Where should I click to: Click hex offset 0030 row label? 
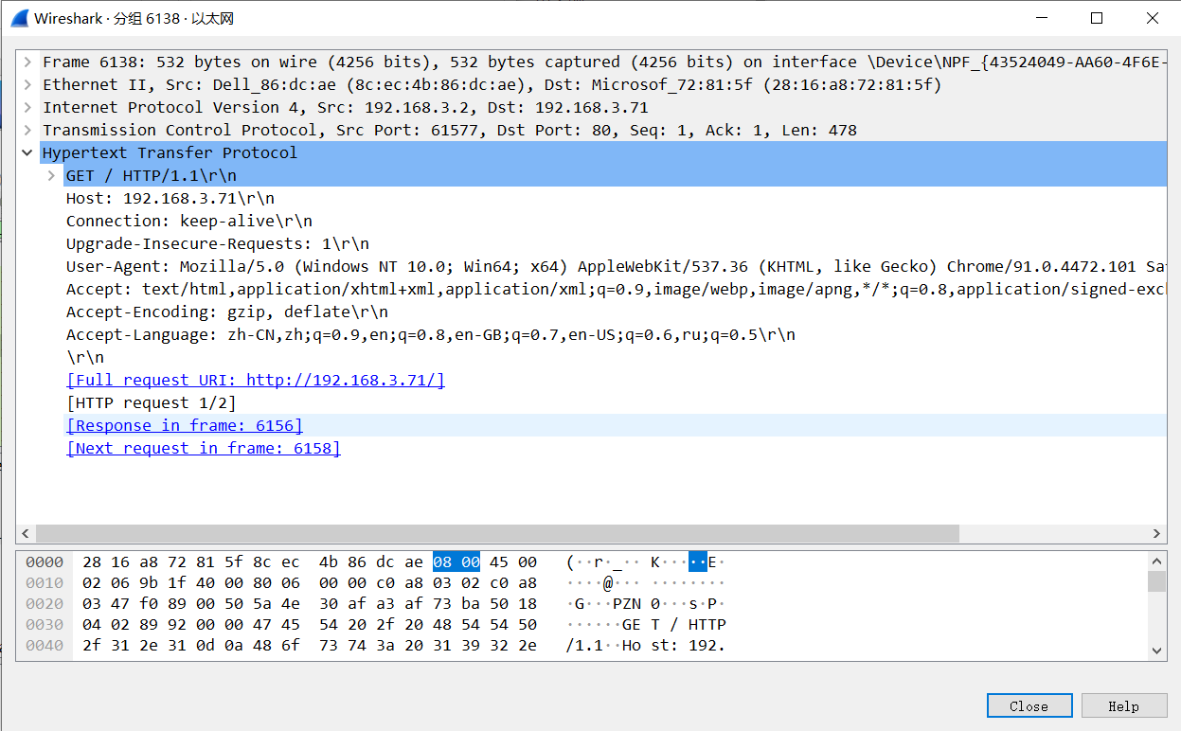point(45,624)
